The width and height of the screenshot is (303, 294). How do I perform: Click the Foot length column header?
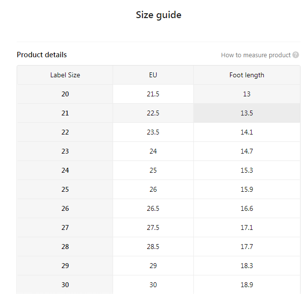click(x=247, y=75)
